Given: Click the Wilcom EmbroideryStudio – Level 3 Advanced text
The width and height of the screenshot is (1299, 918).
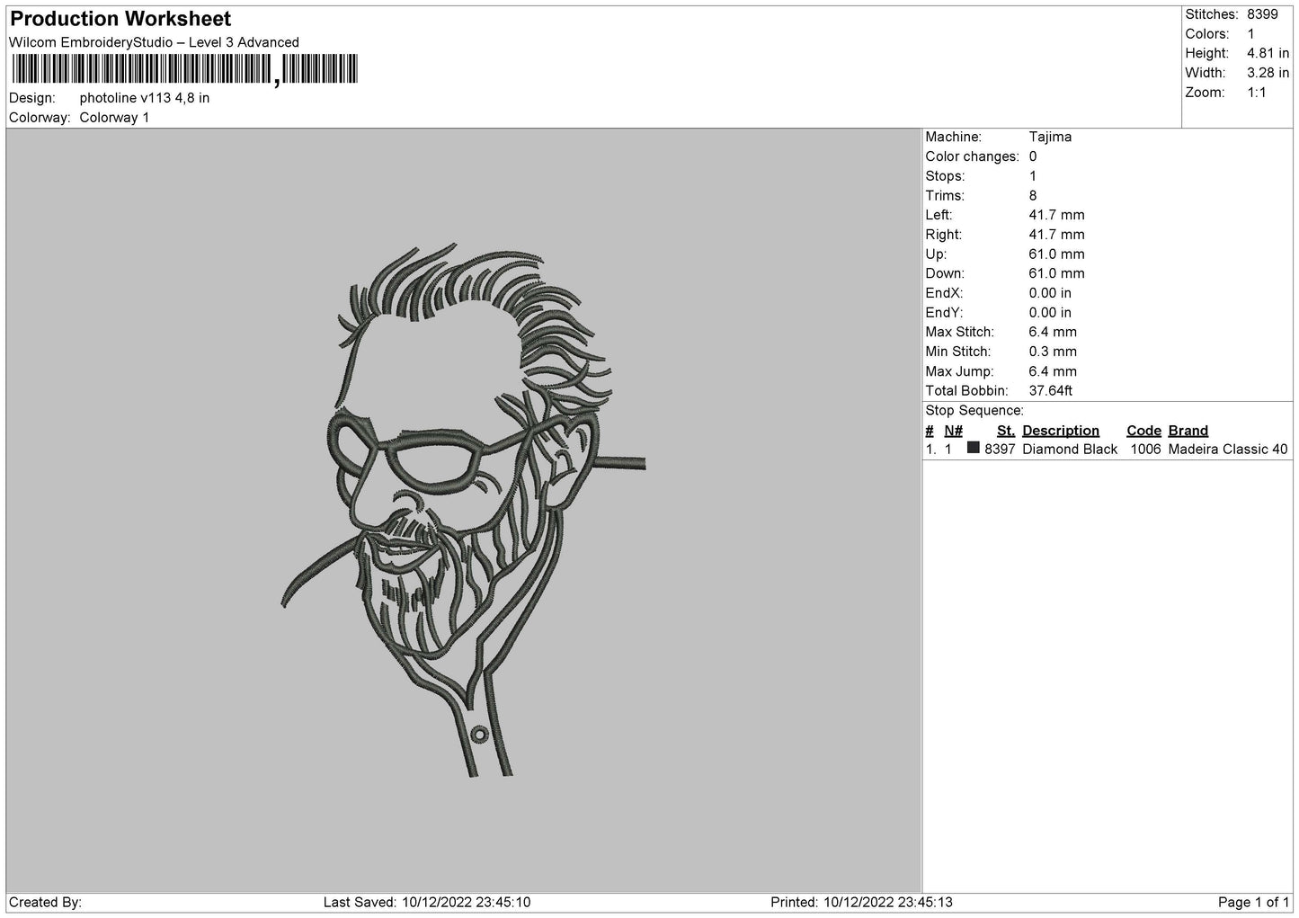Looking at the screenshot, I should tap(154, 42).
